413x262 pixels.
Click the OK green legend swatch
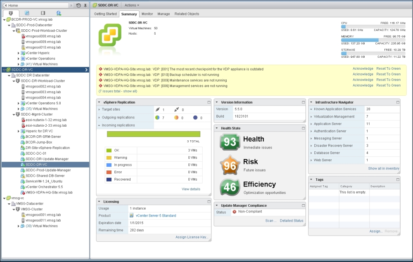tap(109, 151)
